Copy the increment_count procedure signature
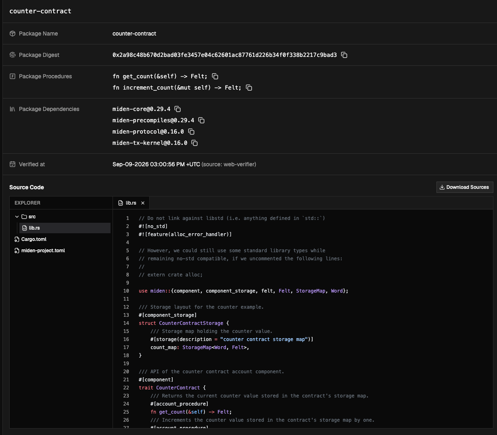This screenshot has width=497, height=435. point(249,88)
